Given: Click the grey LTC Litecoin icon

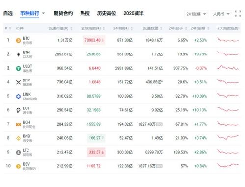Looking at the screenshot, I should tap(18, 152).
